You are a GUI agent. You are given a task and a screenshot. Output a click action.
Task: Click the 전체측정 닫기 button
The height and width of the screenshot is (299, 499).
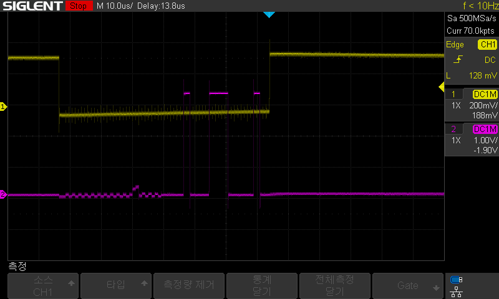tap(335, 286)
